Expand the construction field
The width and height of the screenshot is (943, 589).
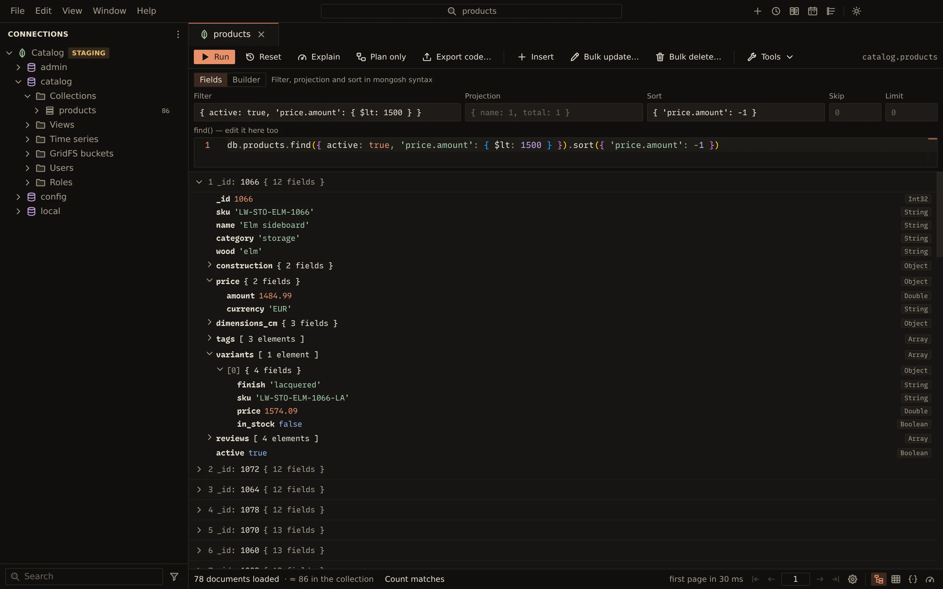[x=209, y=265]
